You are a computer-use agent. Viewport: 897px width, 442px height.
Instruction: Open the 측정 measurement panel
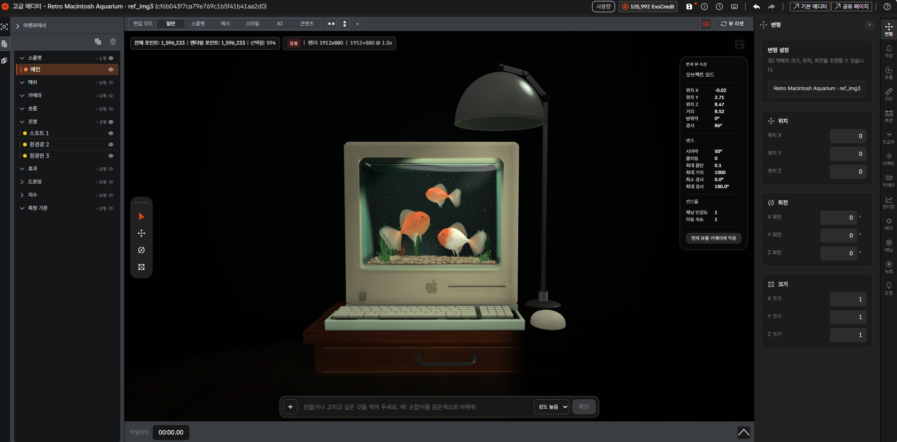(x=889, y=116)
